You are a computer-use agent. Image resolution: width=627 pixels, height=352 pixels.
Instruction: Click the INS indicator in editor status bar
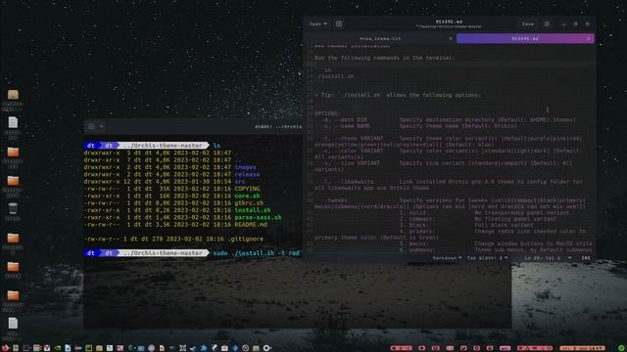pos(586,258)
